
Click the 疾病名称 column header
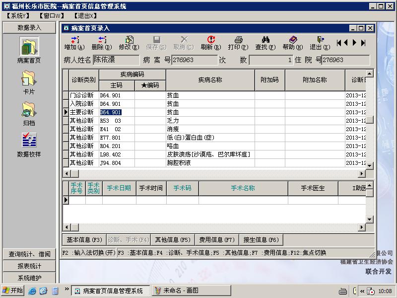point(210,80)
